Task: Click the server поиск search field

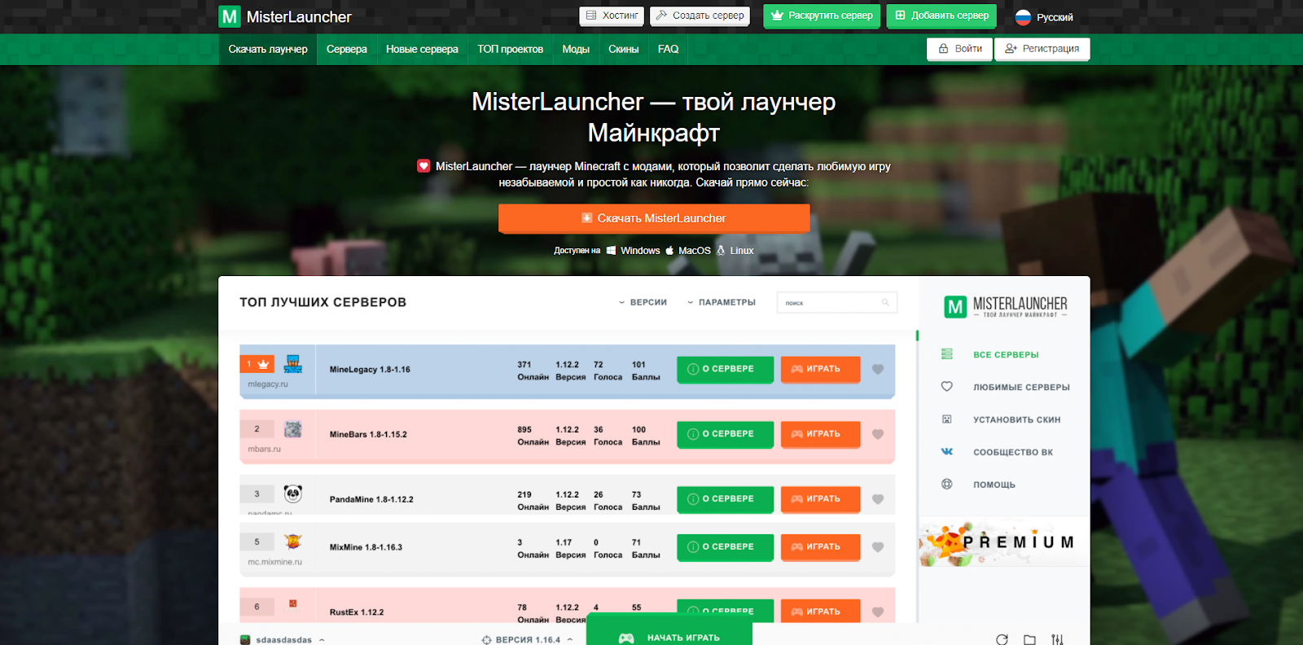Action: [837, 302]
